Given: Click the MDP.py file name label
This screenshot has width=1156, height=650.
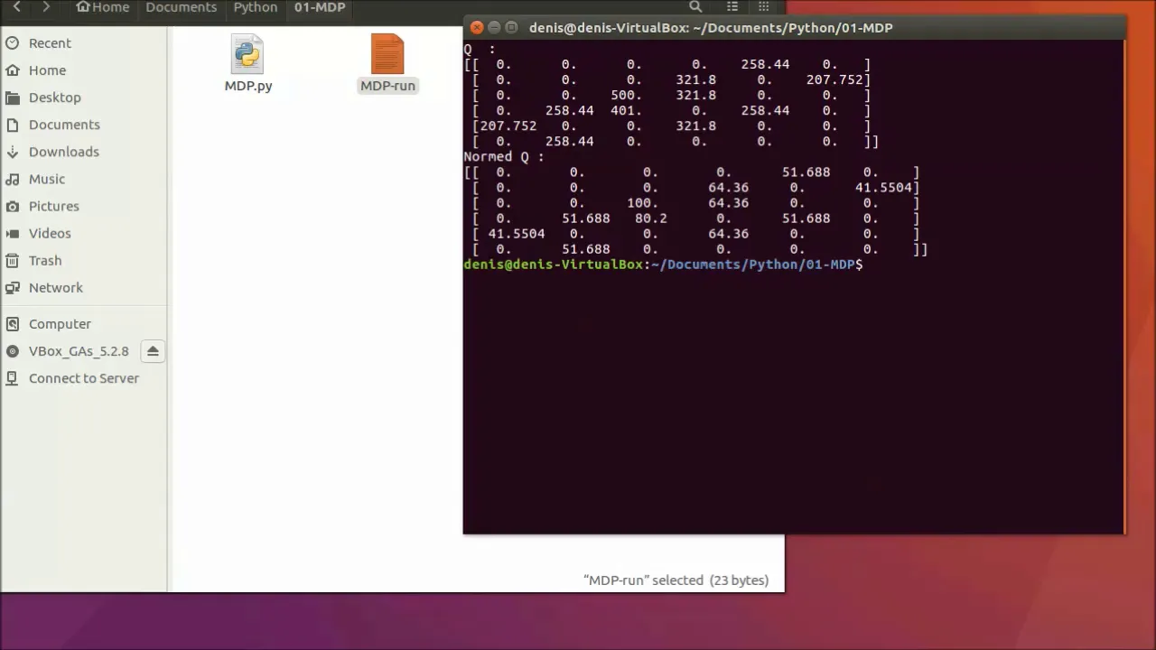Looking at the screenshot, I should (248, 86).
